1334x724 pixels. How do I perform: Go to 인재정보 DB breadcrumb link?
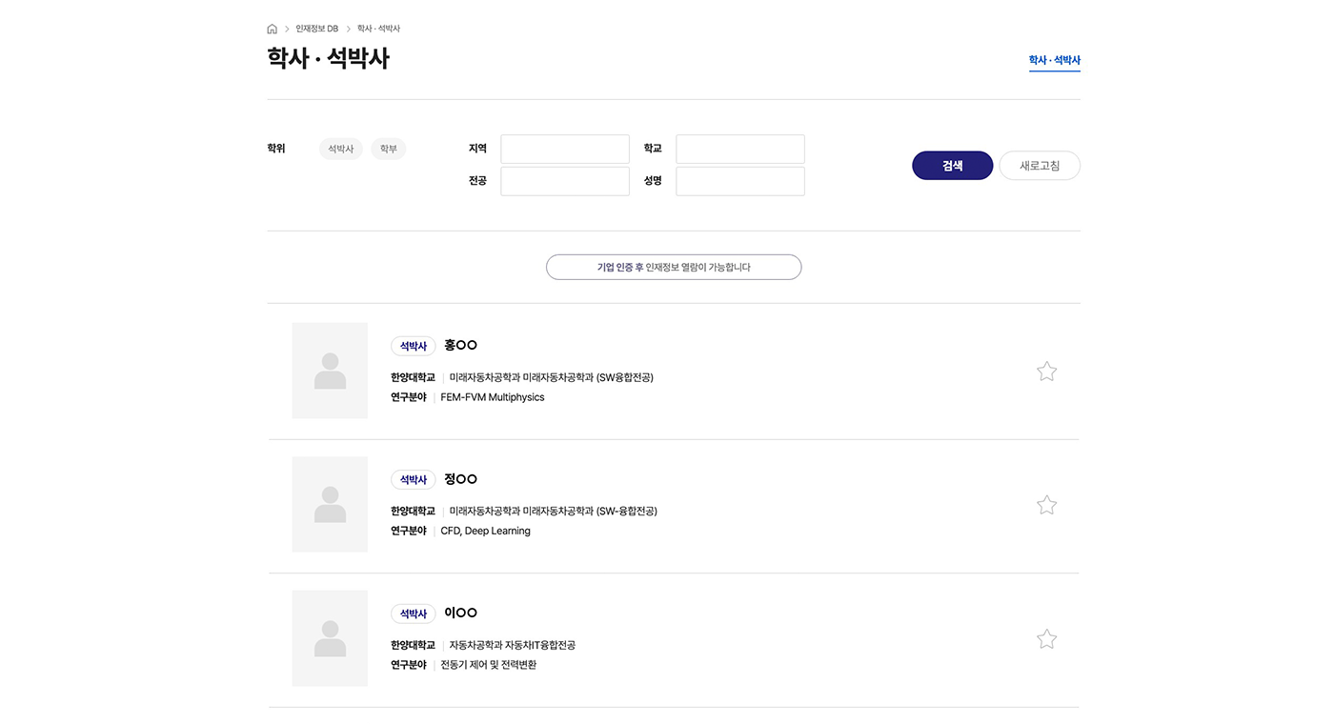[316, 29]
